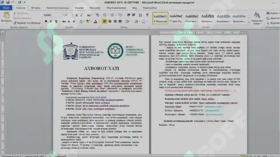Select the Обычный style

160,18
